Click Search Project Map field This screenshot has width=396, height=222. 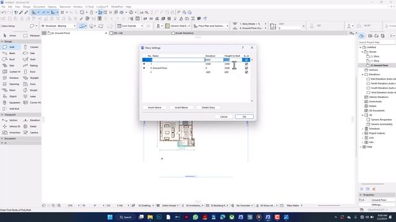(x=377, y=43)
